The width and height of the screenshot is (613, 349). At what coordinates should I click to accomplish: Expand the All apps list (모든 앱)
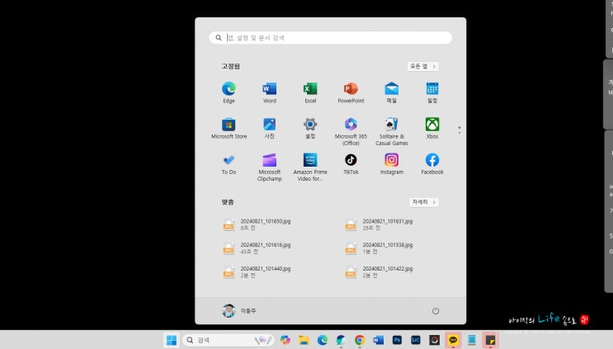[x=422, y=66]
